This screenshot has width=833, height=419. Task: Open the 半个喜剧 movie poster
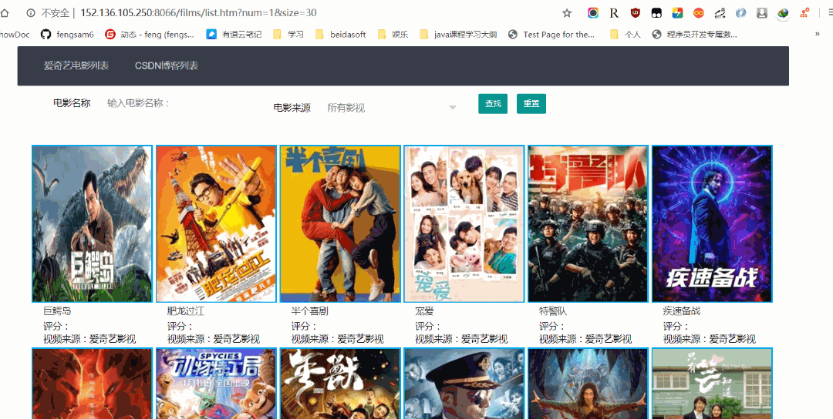click(x=340, y=224)
